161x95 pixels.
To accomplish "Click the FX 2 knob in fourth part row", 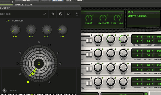I will click(x=123, y=82).
